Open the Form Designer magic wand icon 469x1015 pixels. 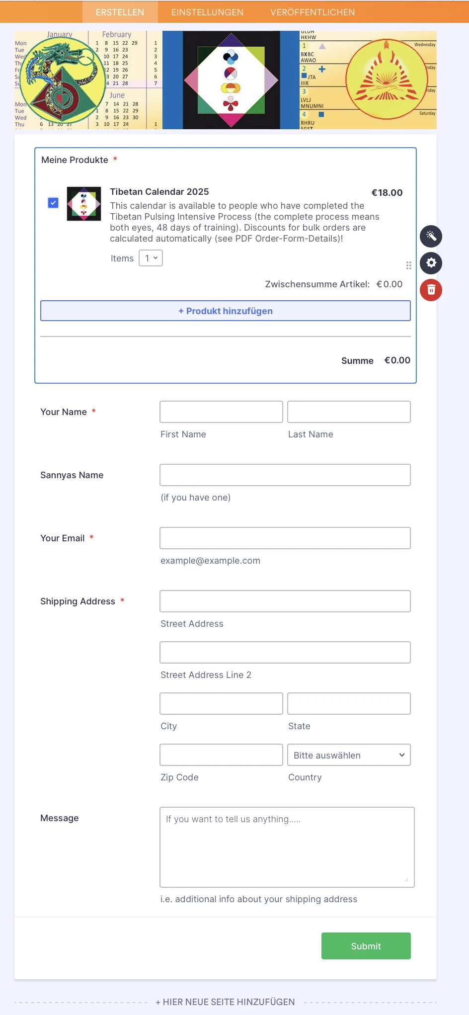pos(431,236)
